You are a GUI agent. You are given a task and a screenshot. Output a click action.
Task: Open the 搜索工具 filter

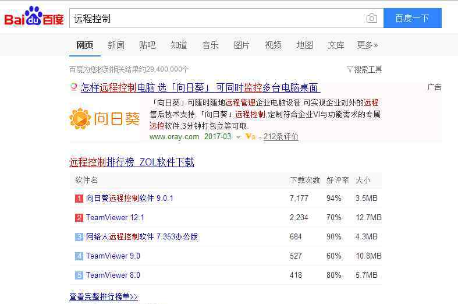364,69
